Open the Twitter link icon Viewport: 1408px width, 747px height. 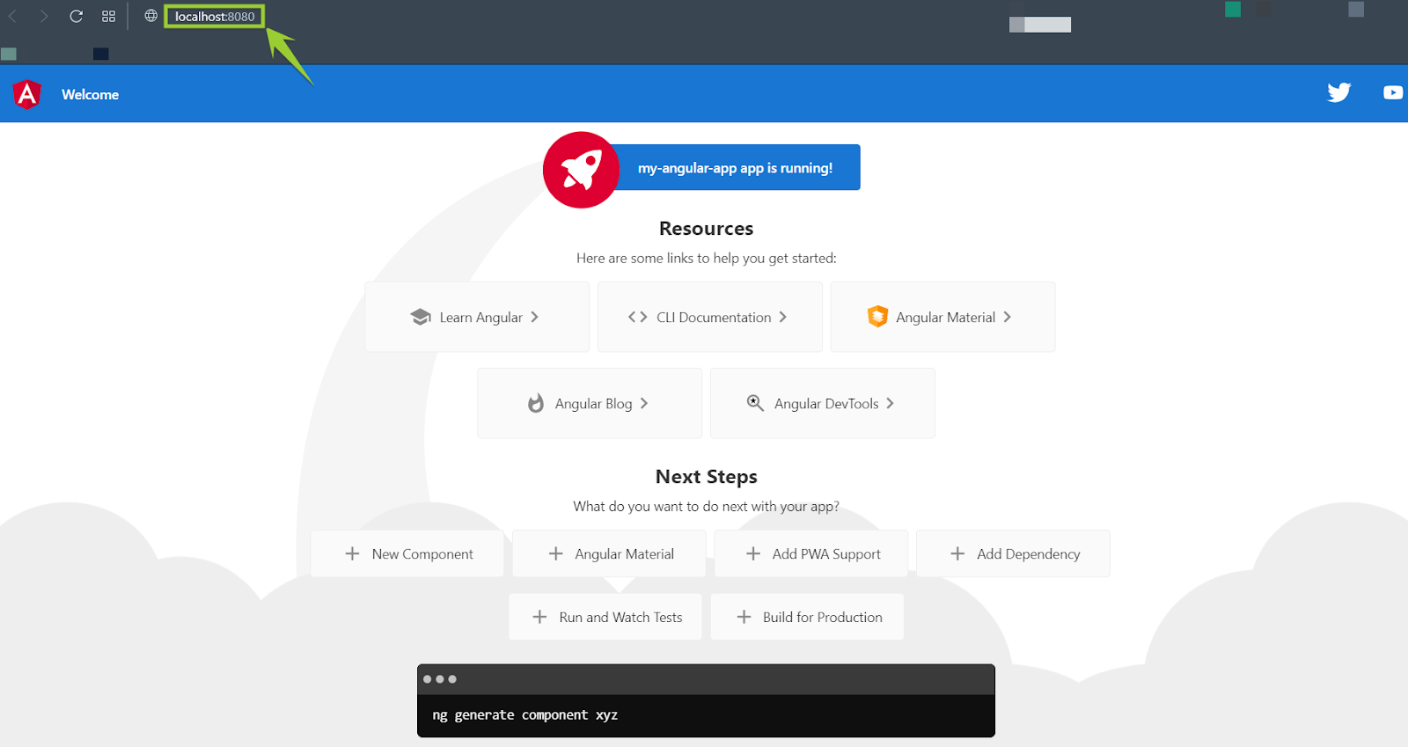point(1338,92)
